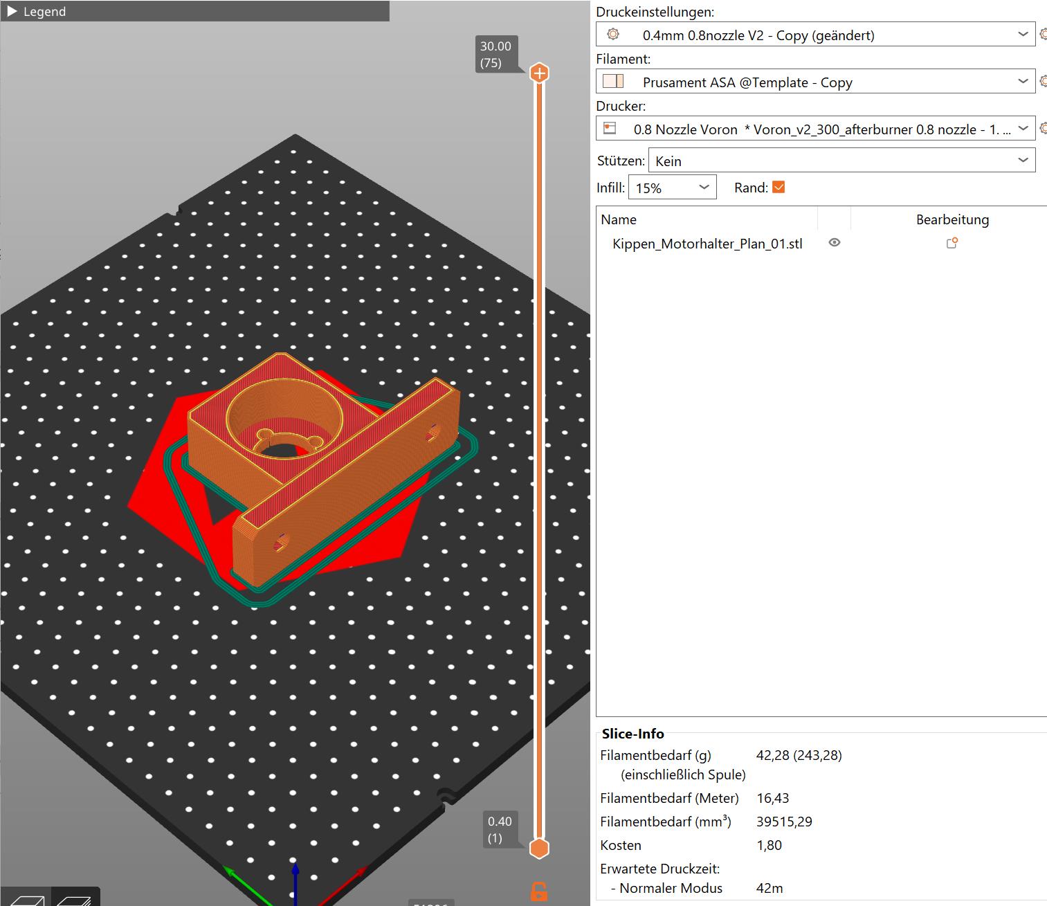The image size is (1047, 906).
Task: Switch to the sliced layers preview icon
Action: tap(75, 898)
